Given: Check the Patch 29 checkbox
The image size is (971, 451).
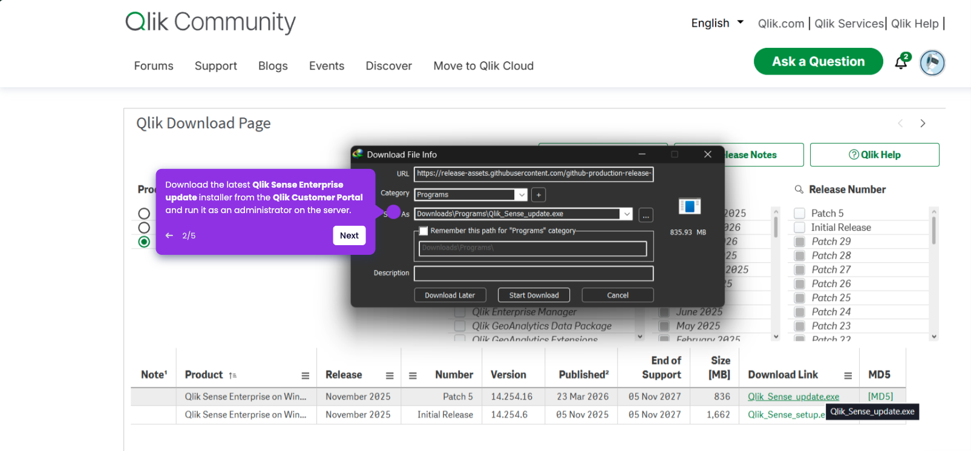Looking at the screenshot, I should point(799,242).
